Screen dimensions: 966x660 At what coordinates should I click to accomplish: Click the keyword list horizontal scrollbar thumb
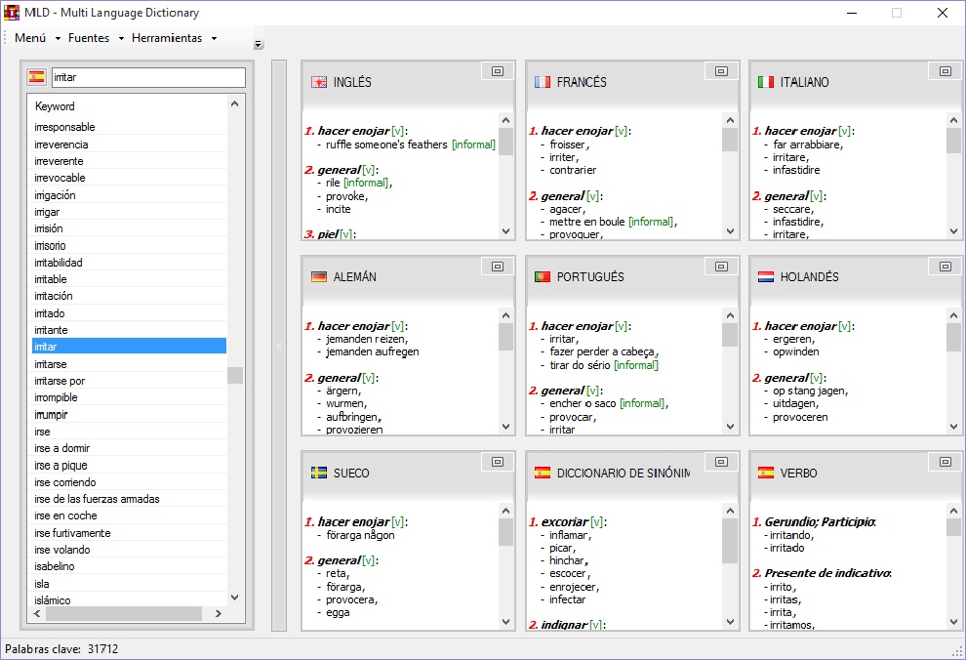[123, 614]
